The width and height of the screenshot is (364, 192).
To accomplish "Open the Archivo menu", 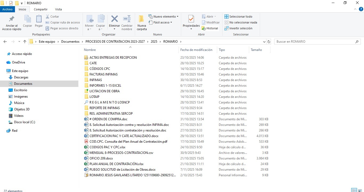I will [x=7, y=9].
